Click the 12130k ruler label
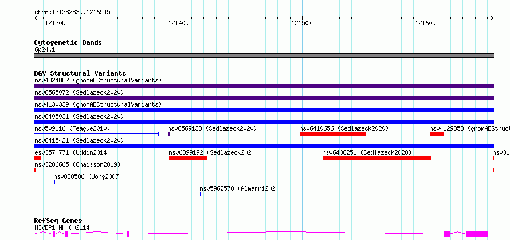 [54, 23]
